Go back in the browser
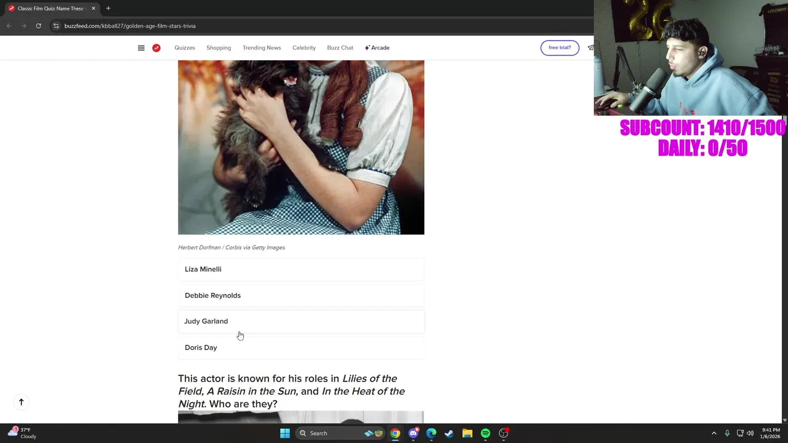Viewport: 788px width, 443px height. tap(9, 26)
